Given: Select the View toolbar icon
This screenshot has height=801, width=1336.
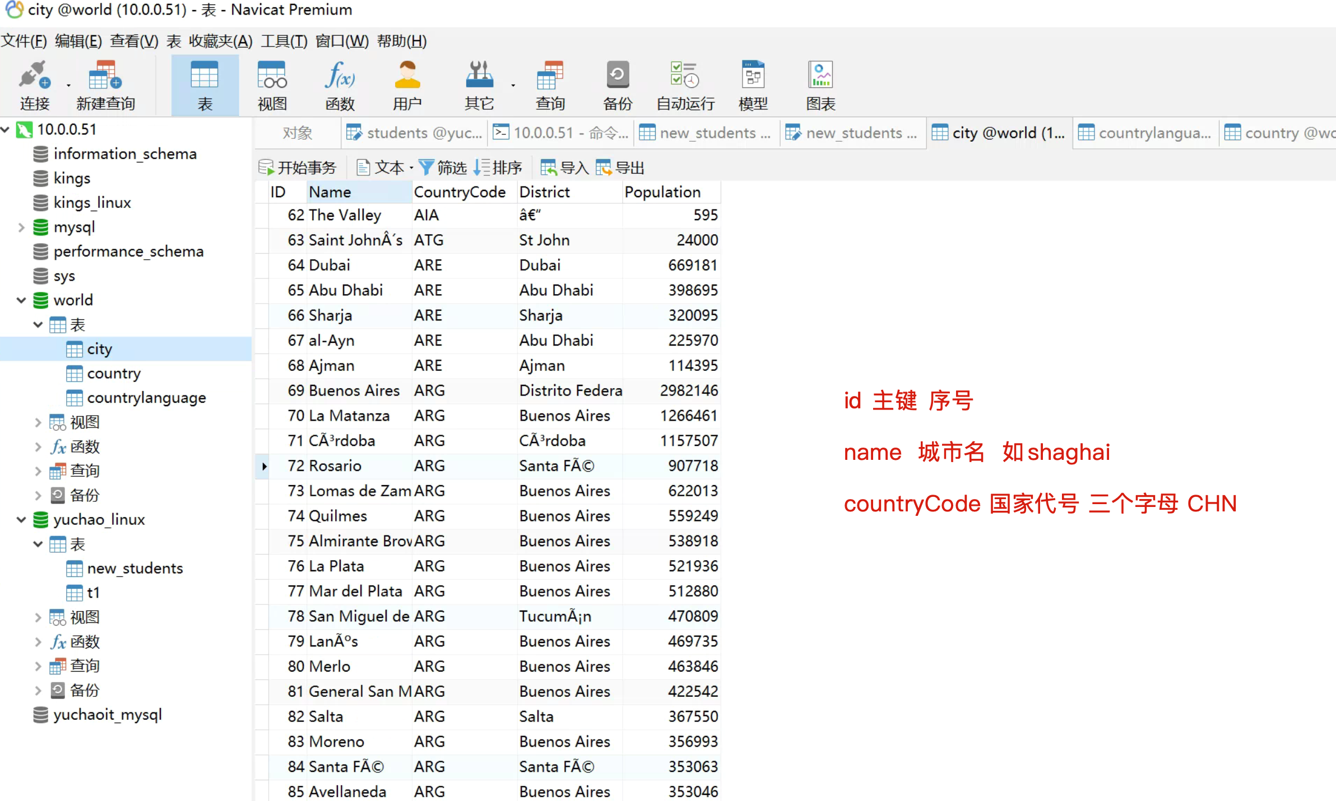Looking at the screenshot, I should tap(272, 76).
